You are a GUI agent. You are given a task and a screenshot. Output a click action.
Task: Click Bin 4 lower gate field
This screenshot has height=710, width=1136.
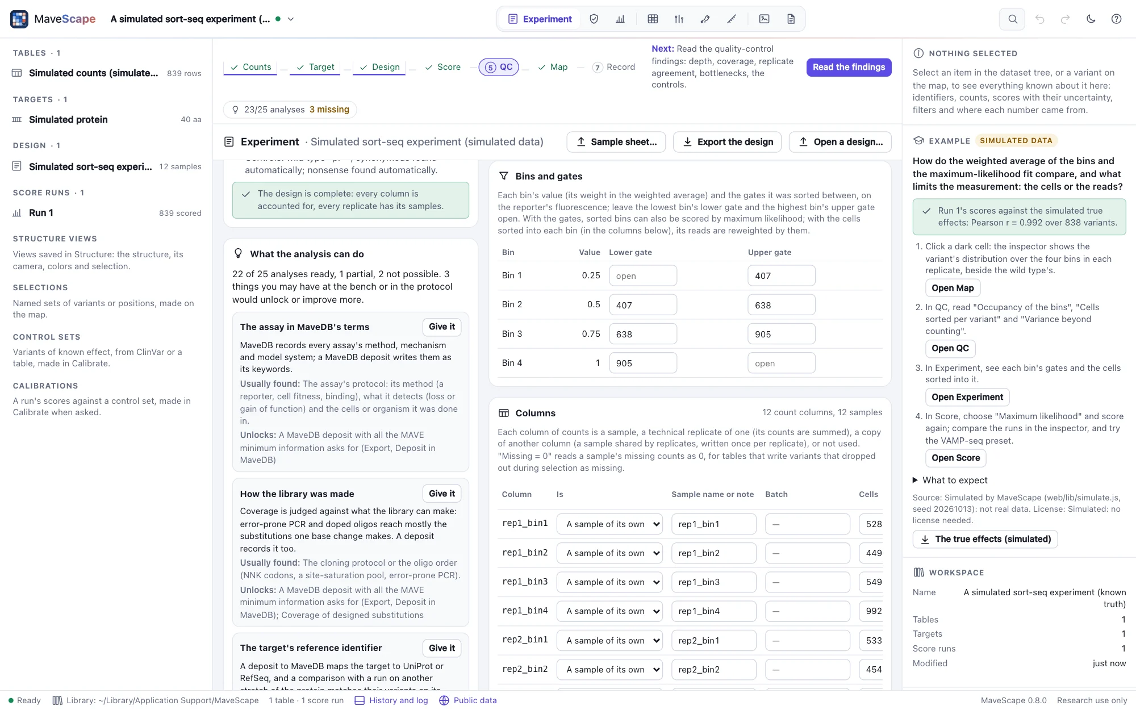point(643,364)
